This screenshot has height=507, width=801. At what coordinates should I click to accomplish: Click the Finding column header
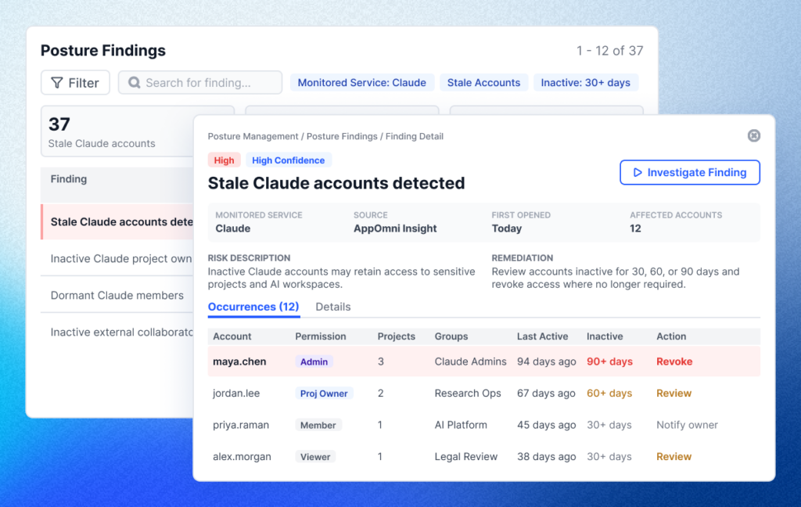point(69,179)
